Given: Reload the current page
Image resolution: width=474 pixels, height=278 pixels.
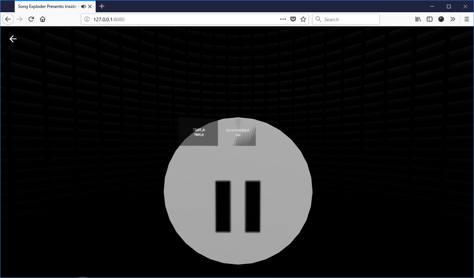Looking at the screenshot, I should pos(31,19).
